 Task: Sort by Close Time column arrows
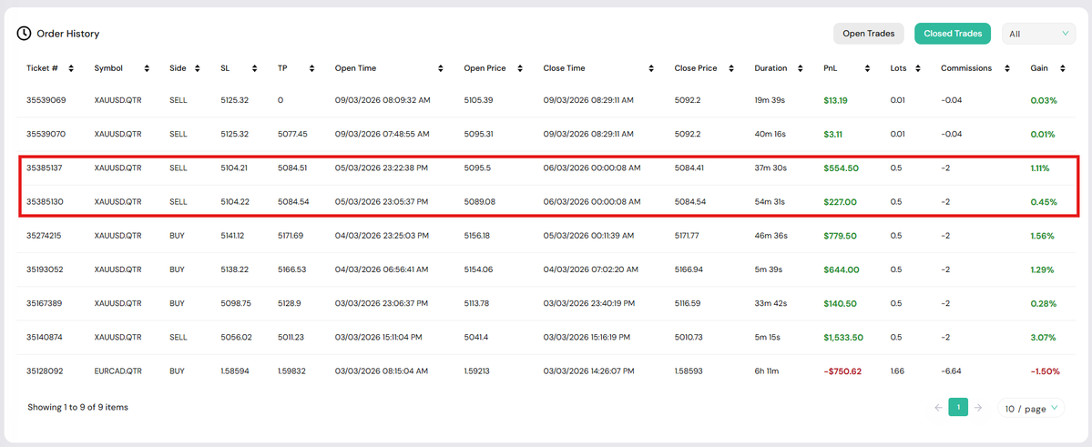pyautogui.click(x=650, y=68)
